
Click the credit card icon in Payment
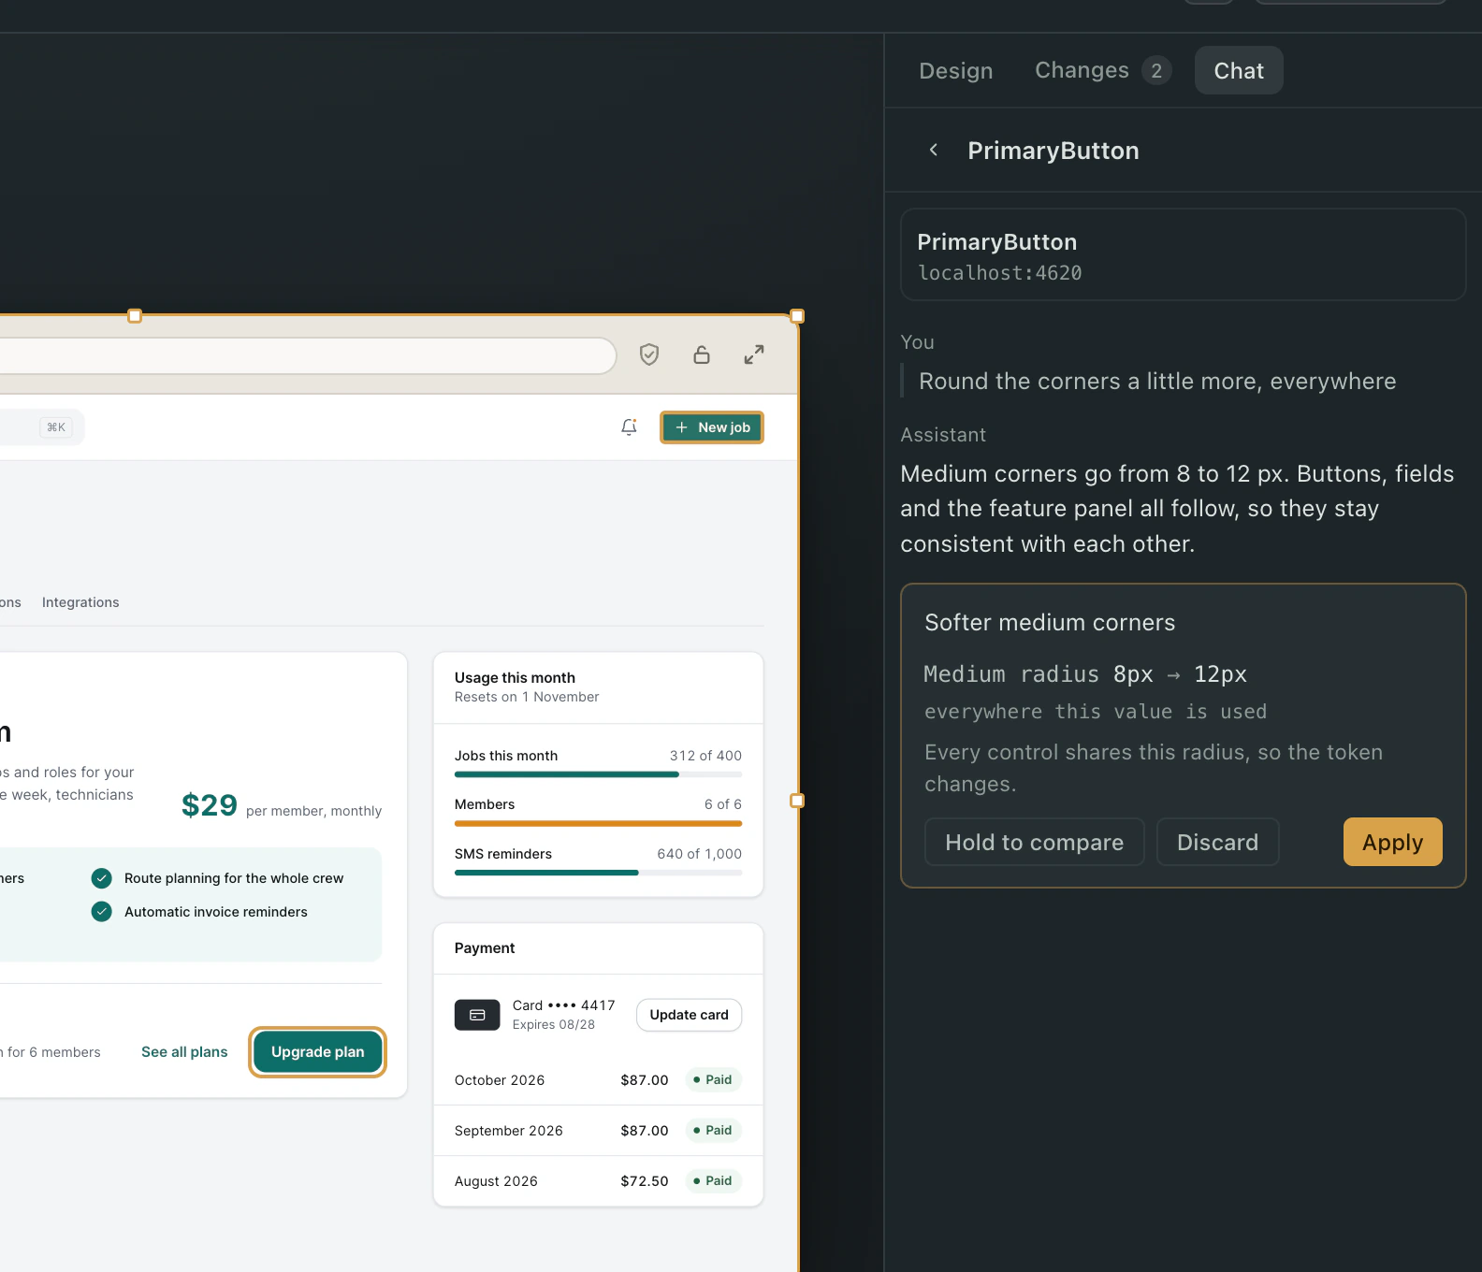477,1015
